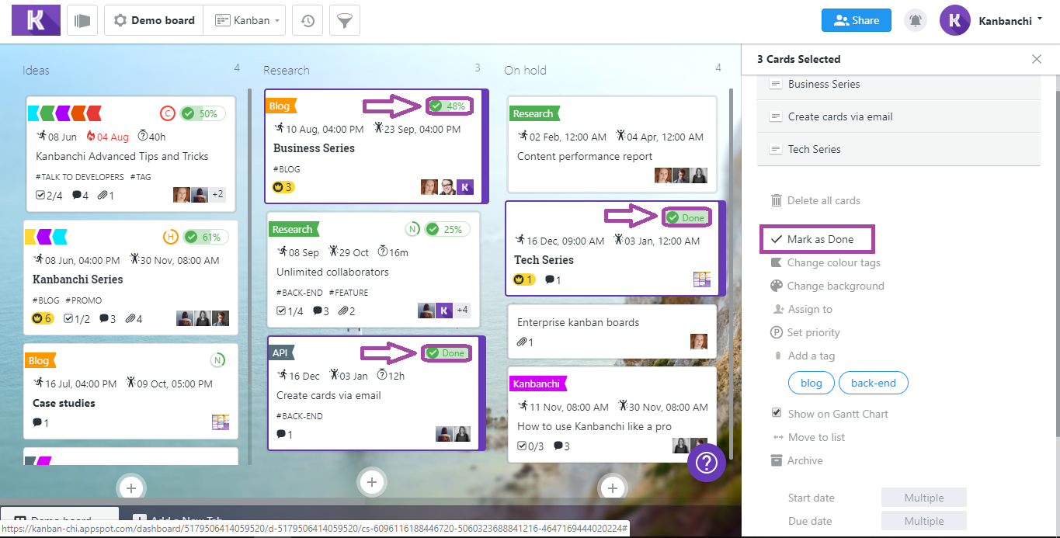Expand the Kanbanchi account menu arrow
Screen dimensions: 1060x538
1039,20
